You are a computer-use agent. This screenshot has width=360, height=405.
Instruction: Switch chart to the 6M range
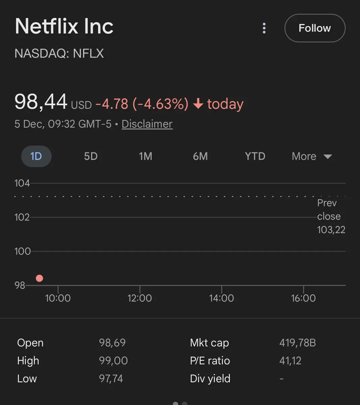click(200, 156)
